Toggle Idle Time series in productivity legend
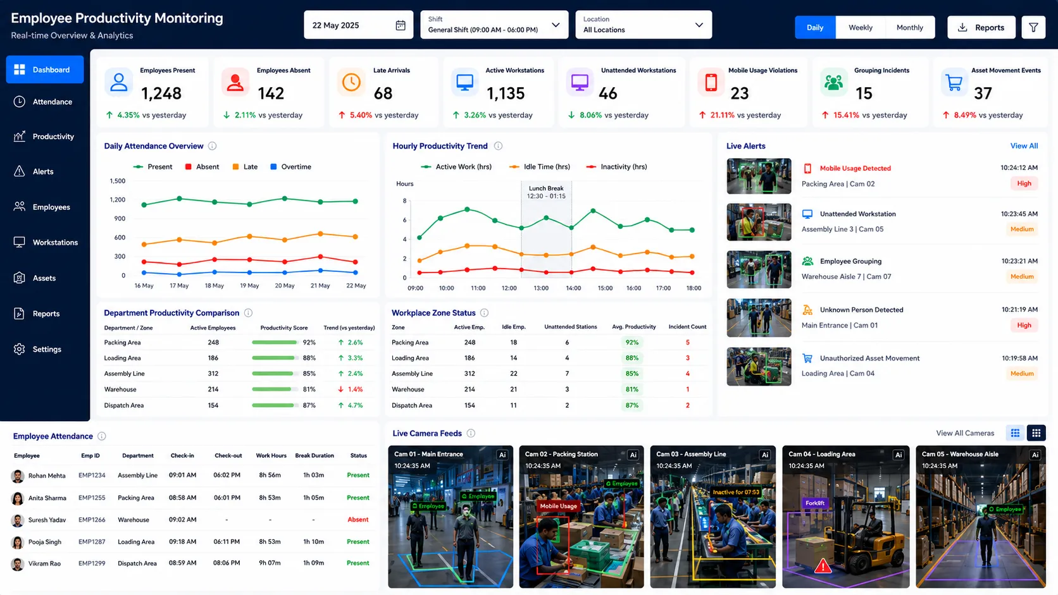The height and width of the screenshot is (595, 1058). 539,167
